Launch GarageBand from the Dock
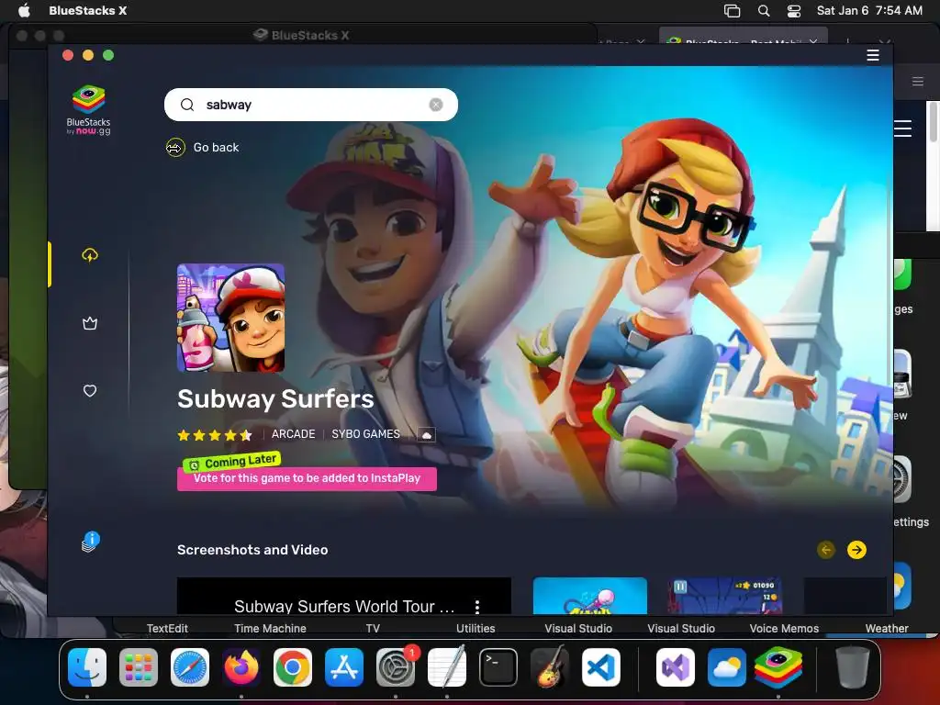Viewport: 940px width, 705px height. click(550, 667)
